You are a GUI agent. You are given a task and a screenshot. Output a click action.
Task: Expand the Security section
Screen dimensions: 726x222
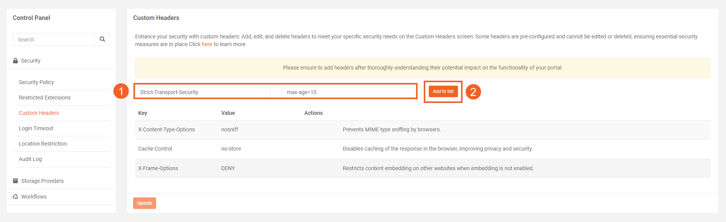click(31, 61)
